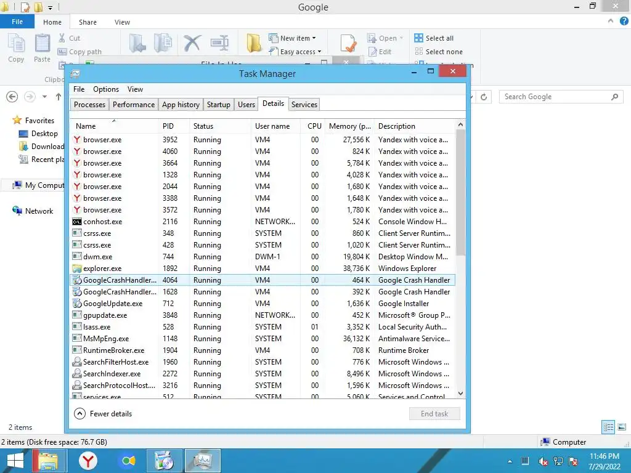This screenshot has height=473, width=631.
Task: Select the explorer.exe process row
Action: [263, 269]
